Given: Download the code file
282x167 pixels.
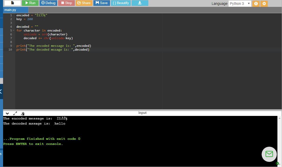Looking at the screenshot, I should (140, 3).
